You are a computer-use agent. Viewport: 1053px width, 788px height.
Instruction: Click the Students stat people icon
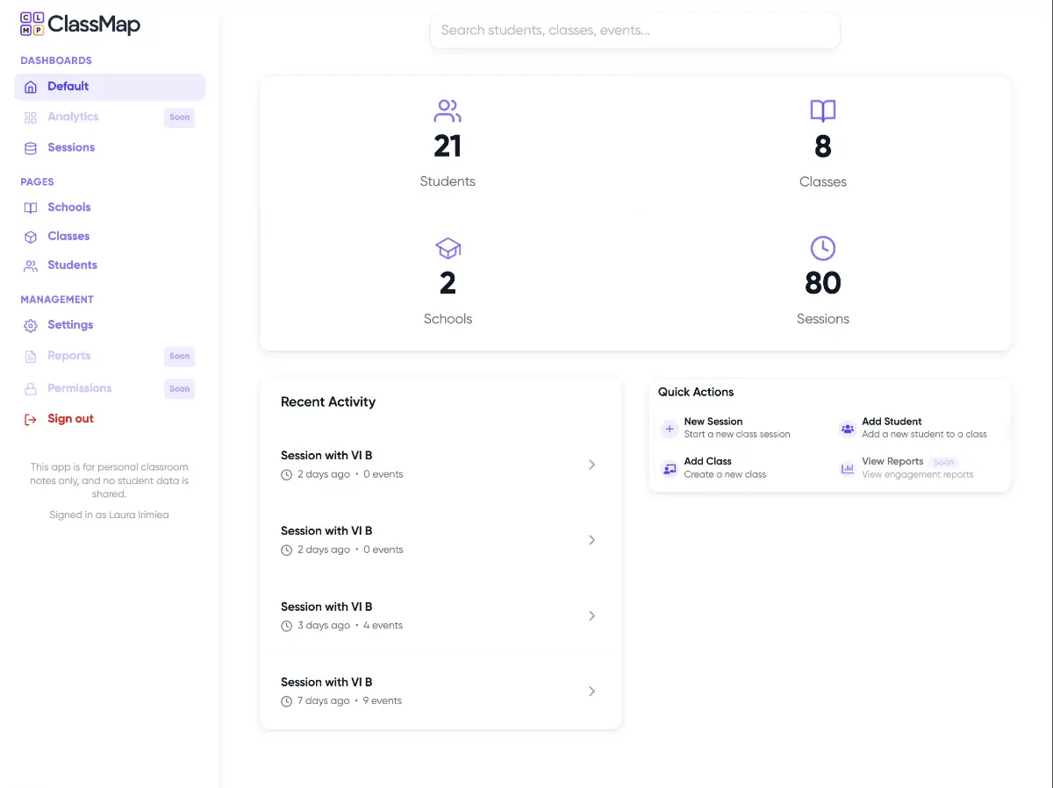coord(448,111)
